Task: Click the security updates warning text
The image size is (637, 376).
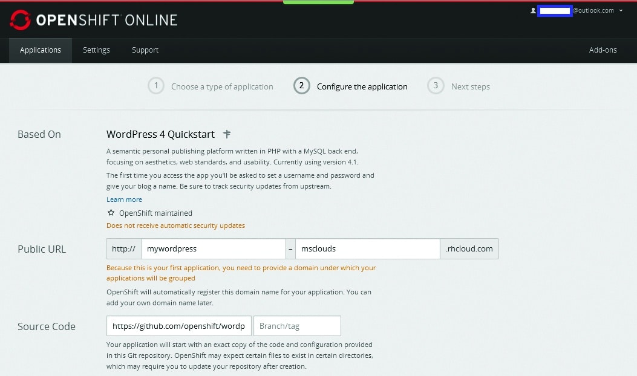Action: coord(175,225)
